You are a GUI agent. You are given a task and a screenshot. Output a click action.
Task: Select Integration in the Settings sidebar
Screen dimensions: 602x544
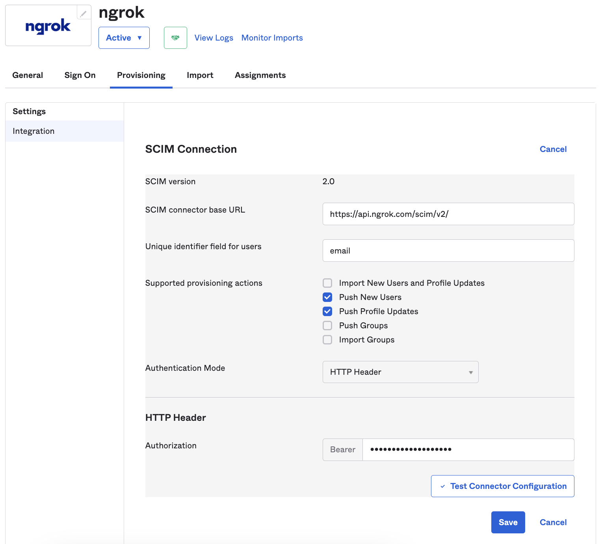[x=33, y=131]
